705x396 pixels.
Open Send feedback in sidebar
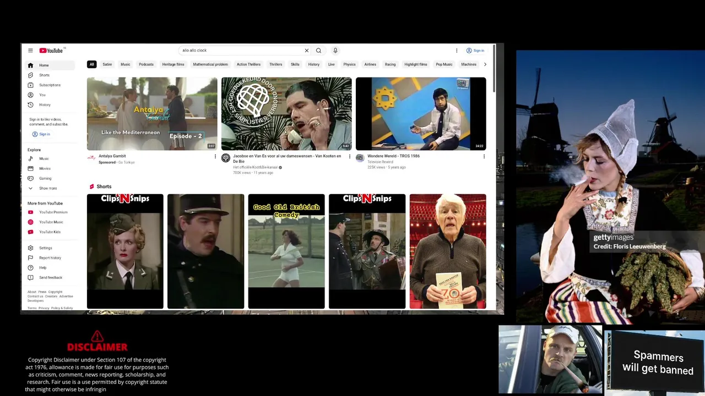(x=51, y=278)
